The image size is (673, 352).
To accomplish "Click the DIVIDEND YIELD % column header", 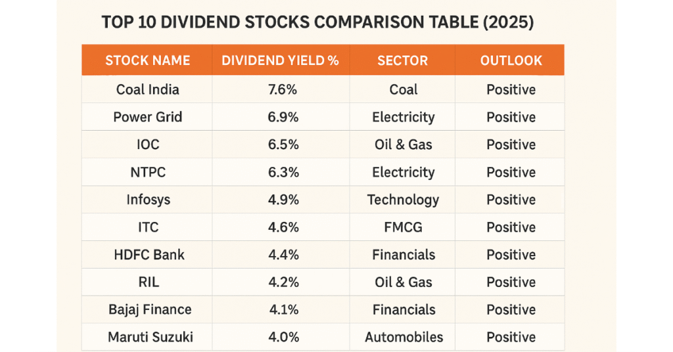I will 280,60.
